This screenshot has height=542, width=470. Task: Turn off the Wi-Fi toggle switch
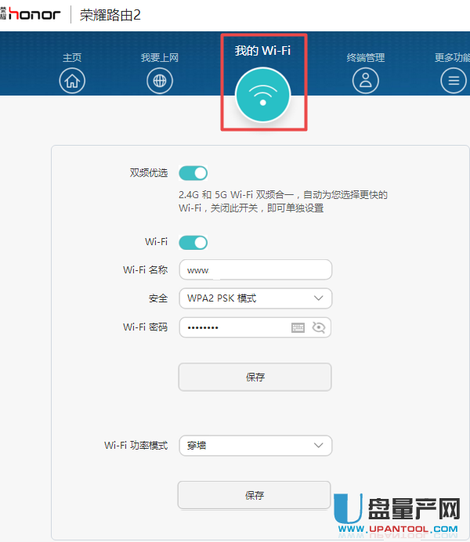(193, 242)
